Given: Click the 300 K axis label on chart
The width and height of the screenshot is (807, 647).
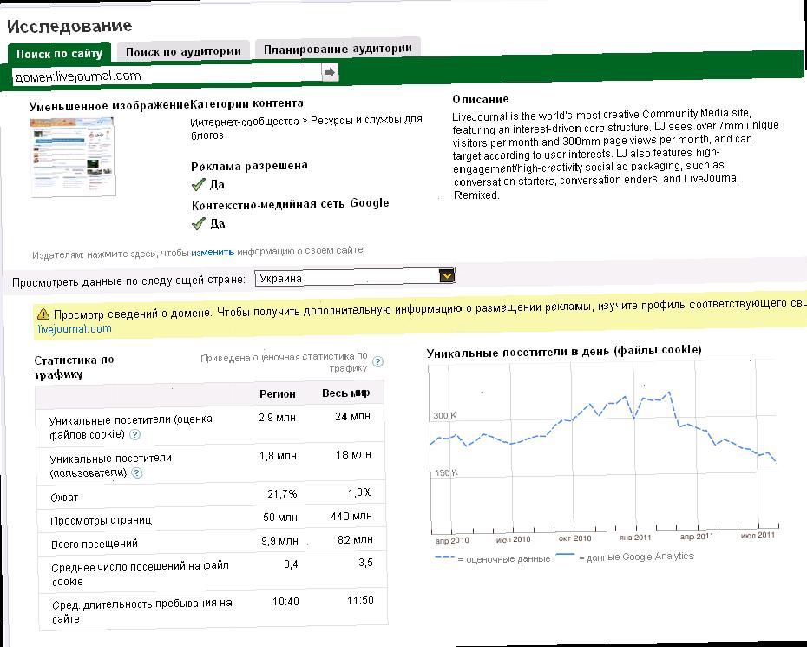Looking at the screenshot, I should coord(445,415).
